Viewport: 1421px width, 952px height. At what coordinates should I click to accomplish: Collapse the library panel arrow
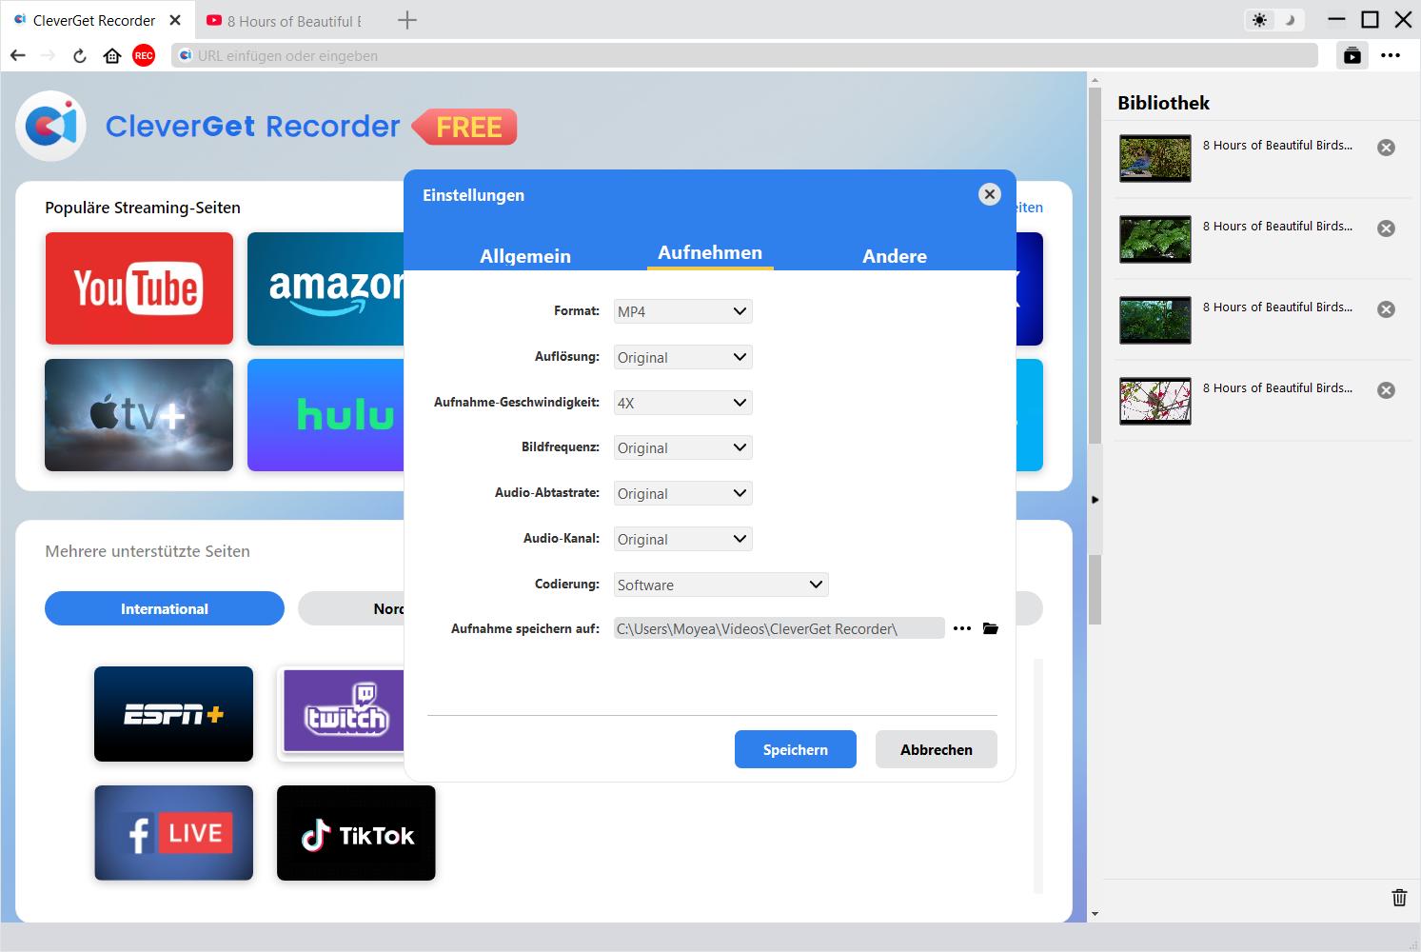tap(1095, 500)
